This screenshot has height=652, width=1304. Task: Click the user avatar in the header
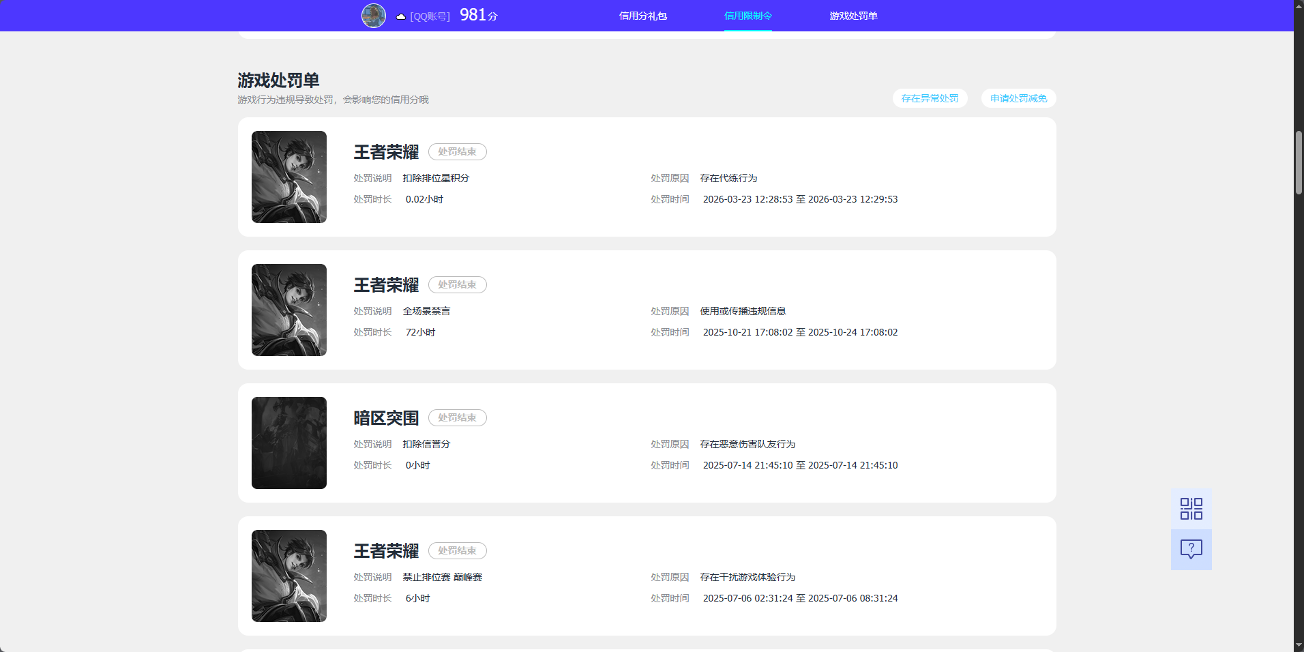[x=374, y=15]
